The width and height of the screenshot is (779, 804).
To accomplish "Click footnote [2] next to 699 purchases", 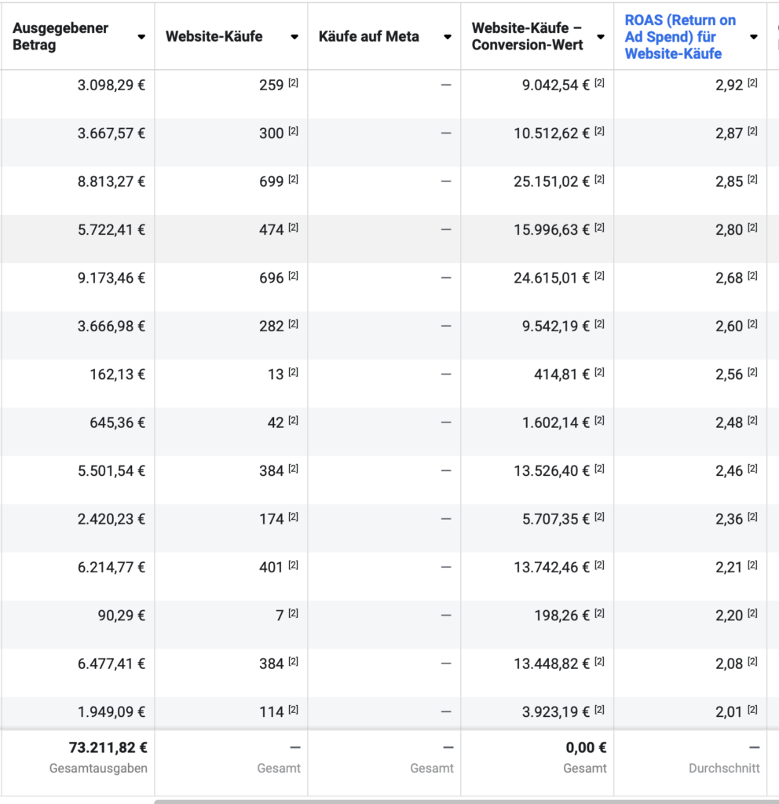I will pos(293,179).
